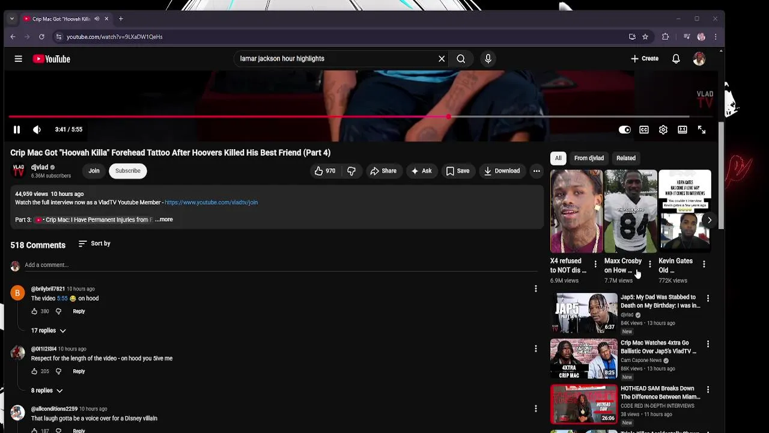
Task: Open options menu for @brilybril7821 comment
Action: [536, 289]
